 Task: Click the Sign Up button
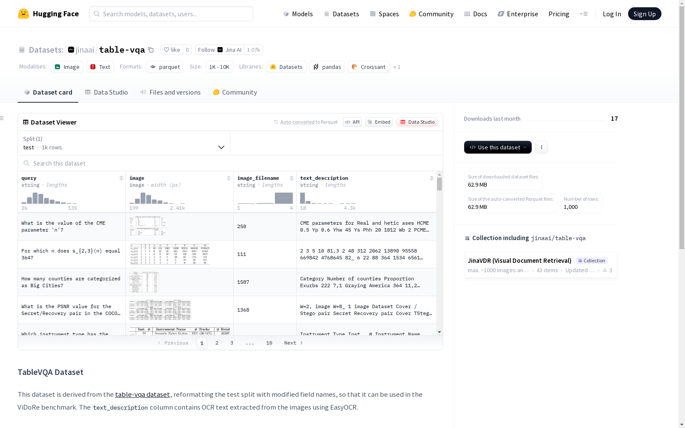644,14
